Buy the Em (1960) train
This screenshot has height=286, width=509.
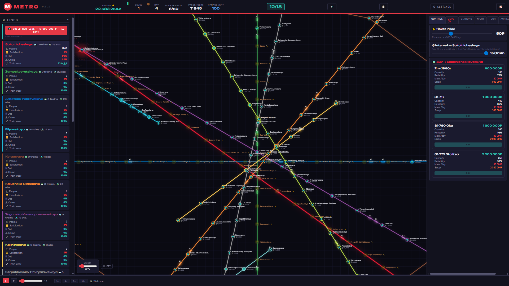468,87
